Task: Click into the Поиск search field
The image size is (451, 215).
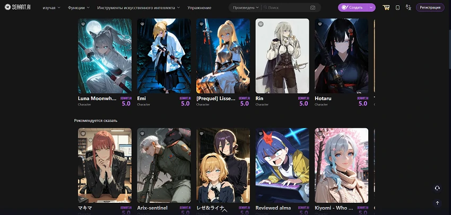Action: [x=288, y=8]
